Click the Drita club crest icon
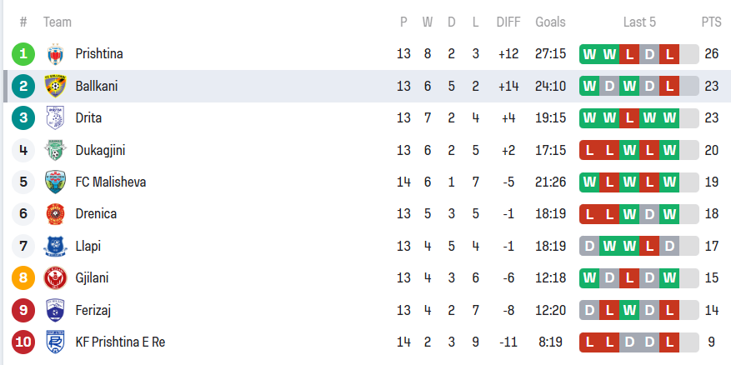This screenshot has height=365, width=731. point(56,117)
